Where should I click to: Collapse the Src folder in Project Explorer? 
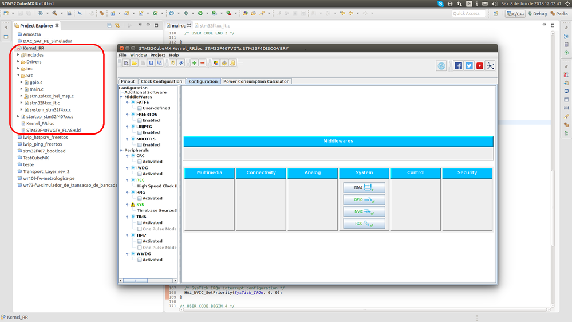coord(18,76)
